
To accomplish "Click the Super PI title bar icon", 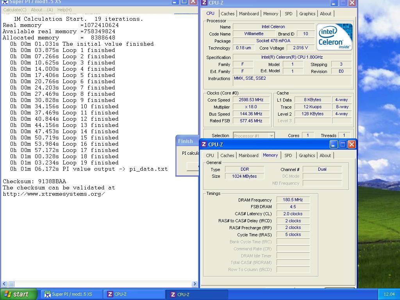I will [x=5, y=2].
